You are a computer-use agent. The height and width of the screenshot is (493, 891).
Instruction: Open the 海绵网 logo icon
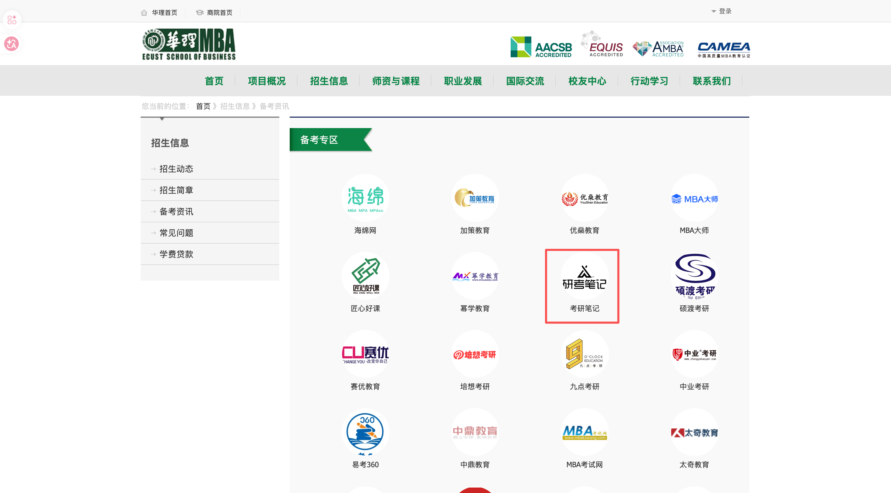coord(365,198)
